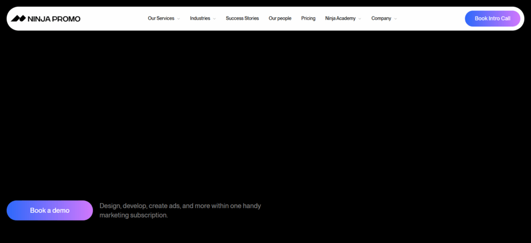
Task: Navigate to the Pricing page
Action: (x=308, y=19)
